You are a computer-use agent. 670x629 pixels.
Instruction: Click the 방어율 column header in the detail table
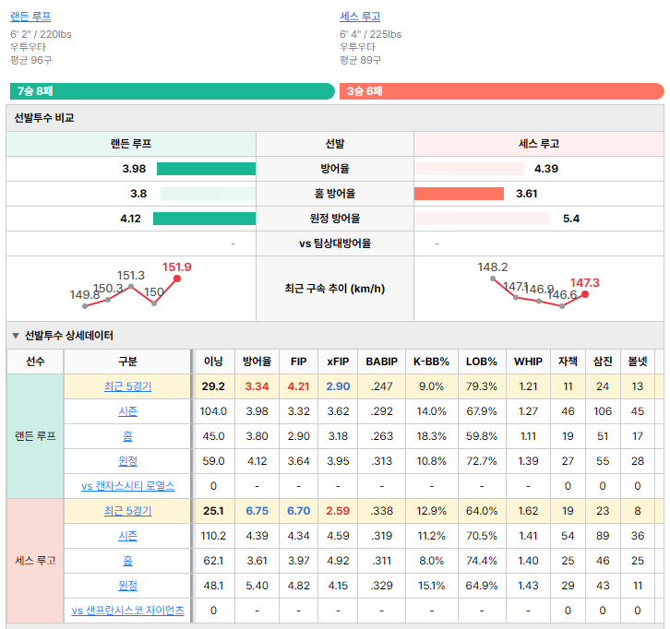pos(257,362)
